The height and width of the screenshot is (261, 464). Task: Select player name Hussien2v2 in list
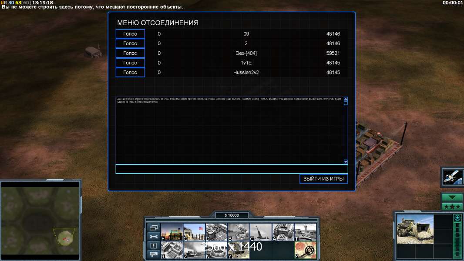click(246, 72)
